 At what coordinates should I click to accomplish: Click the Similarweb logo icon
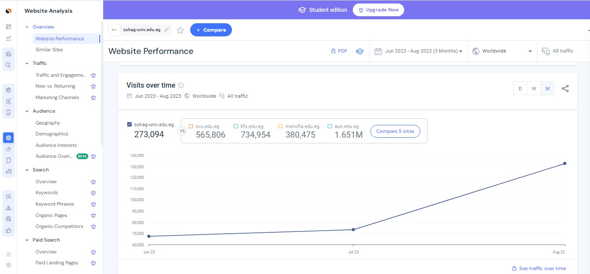[x=8, y=11]
